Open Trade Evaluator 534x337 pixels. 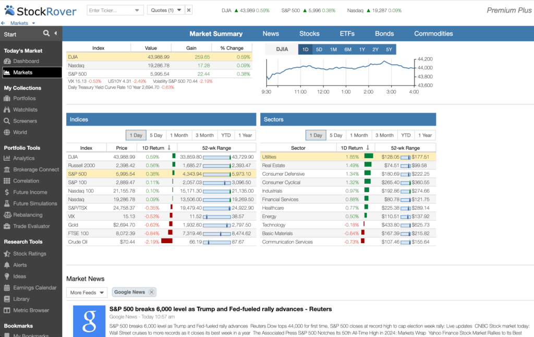pos(27,226)
